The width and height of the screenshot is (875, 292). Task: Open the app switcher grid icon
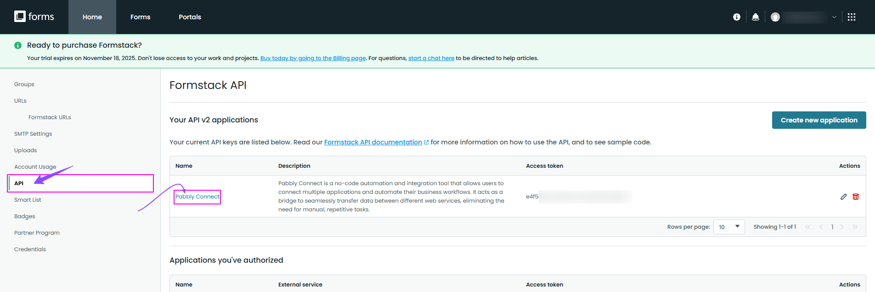coord(851,17)
